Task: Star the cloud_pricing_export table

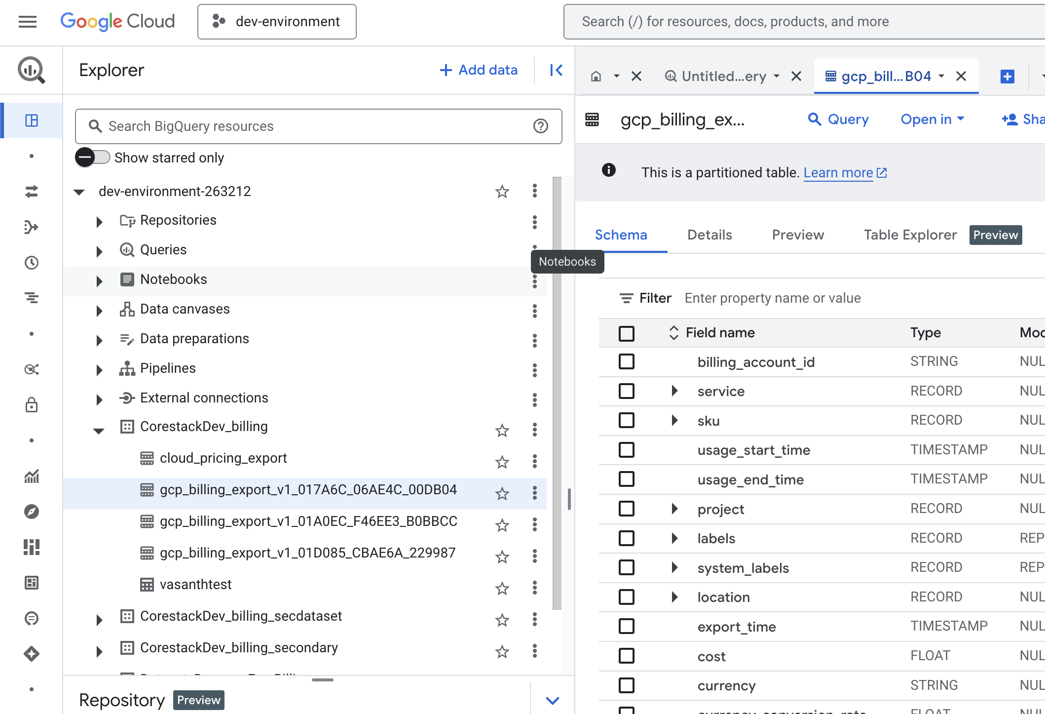Action: [502, 462]
